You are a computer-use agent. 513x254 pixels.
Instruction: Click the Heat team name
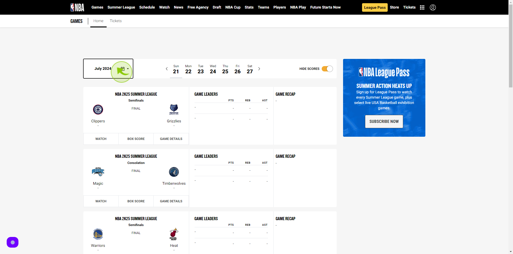tap(174, 245)
